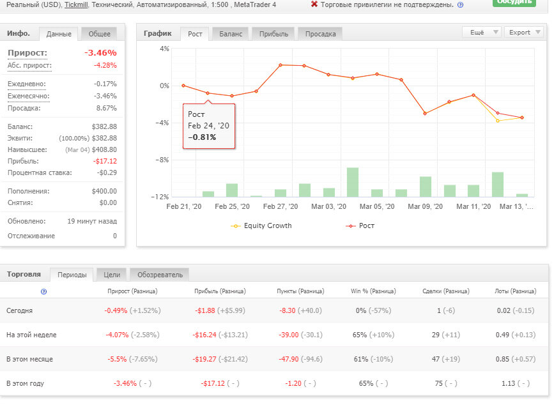Image resolution: width=554 pixels, height=405 pixels.
Task: Select the В этом месяце row label
Action: (x=29, y=360)
